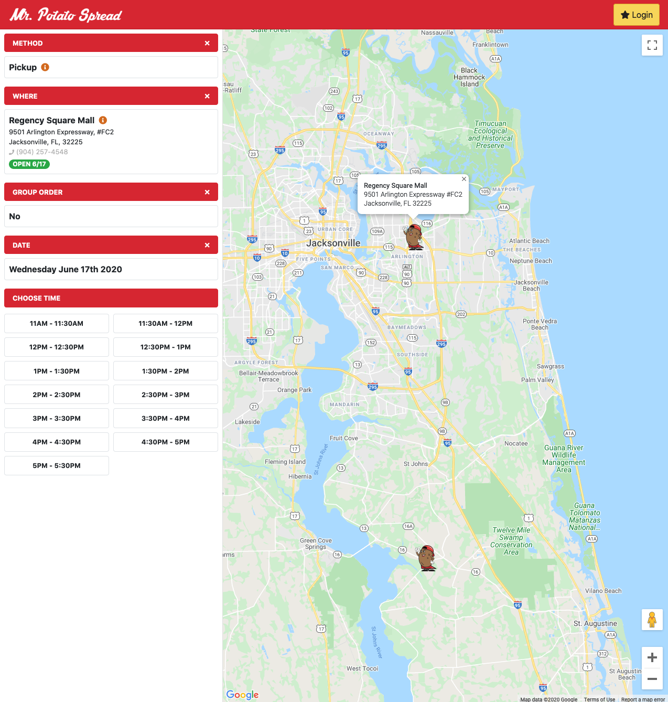Choose the 12:30PM - 1PM slot
Image resolution: width=668 pixels, height=702 pixels.
(x=166, y=347)
